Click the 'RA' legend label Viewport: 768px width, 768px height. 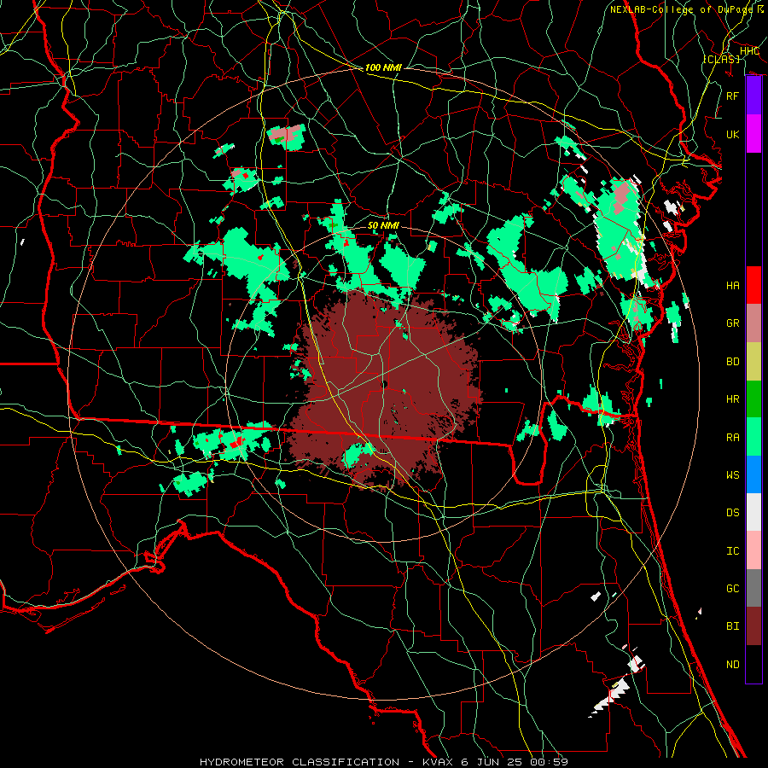tap(733, 438)
